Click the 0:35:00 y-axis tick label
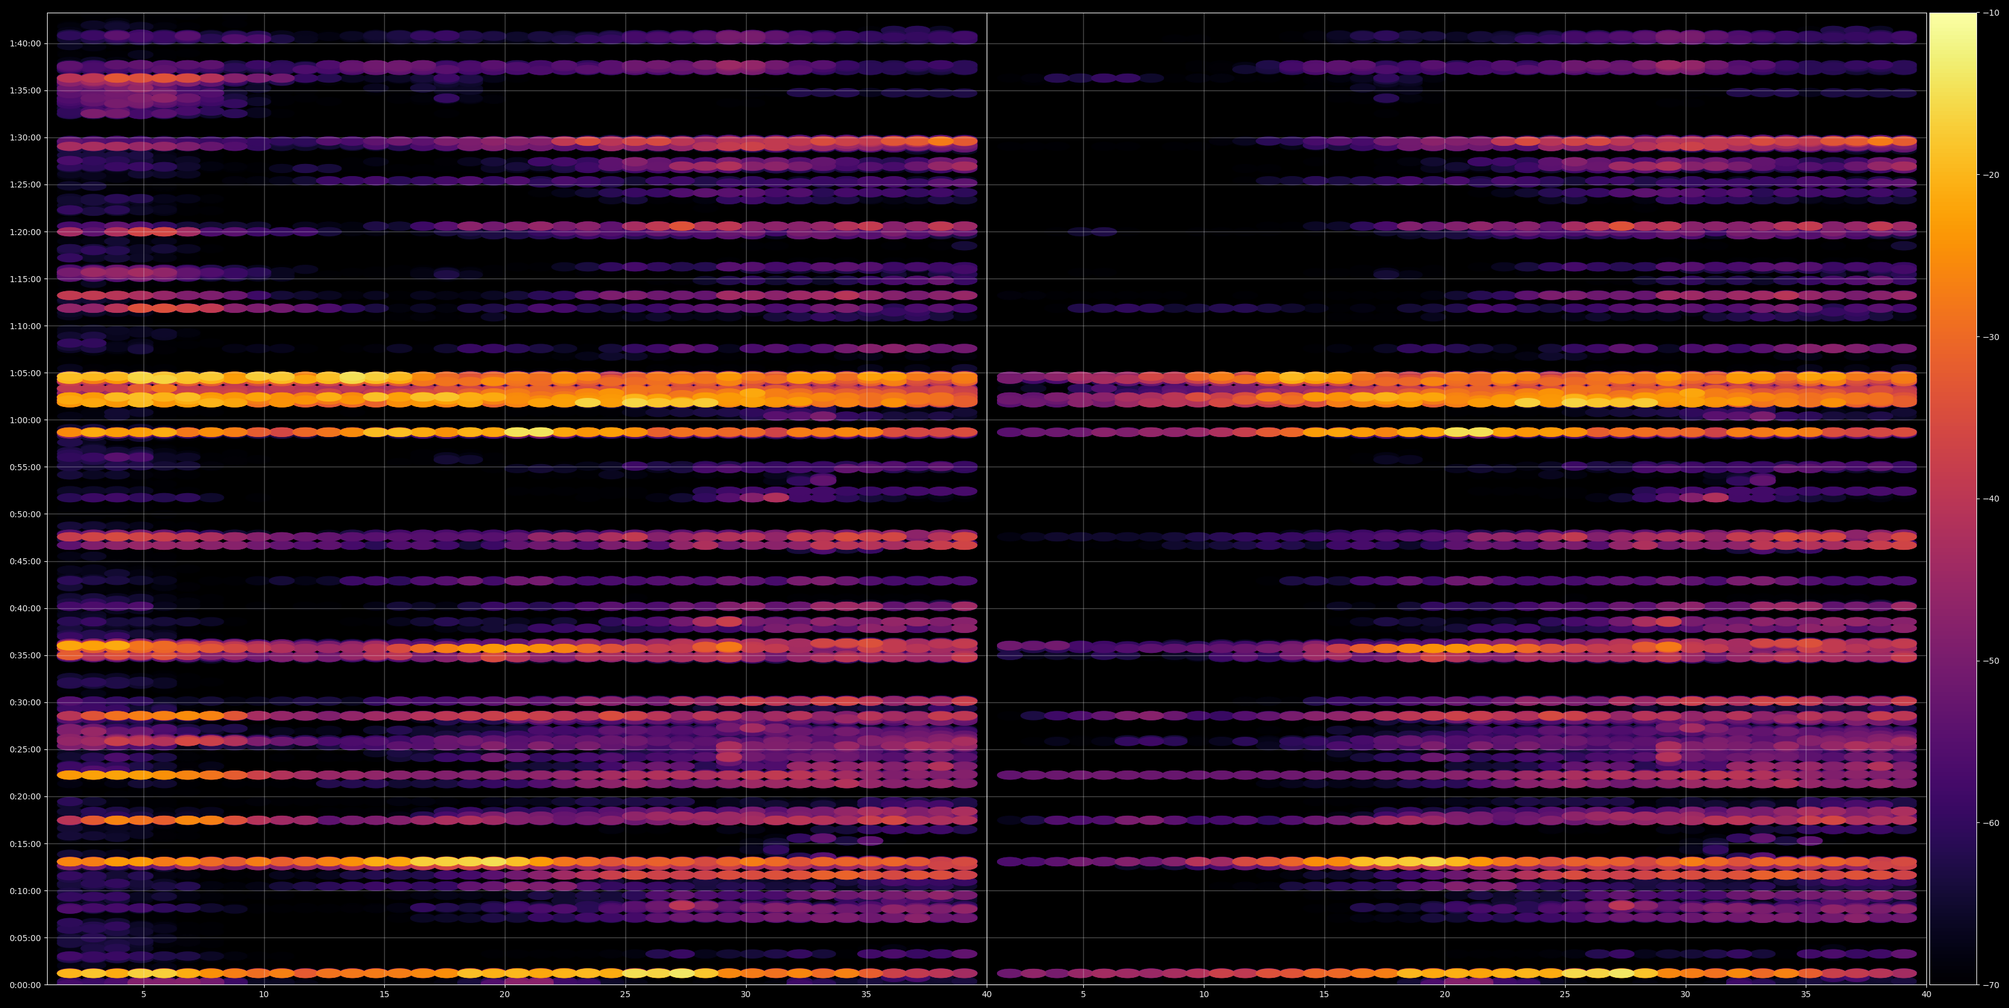 pos(25,656)
